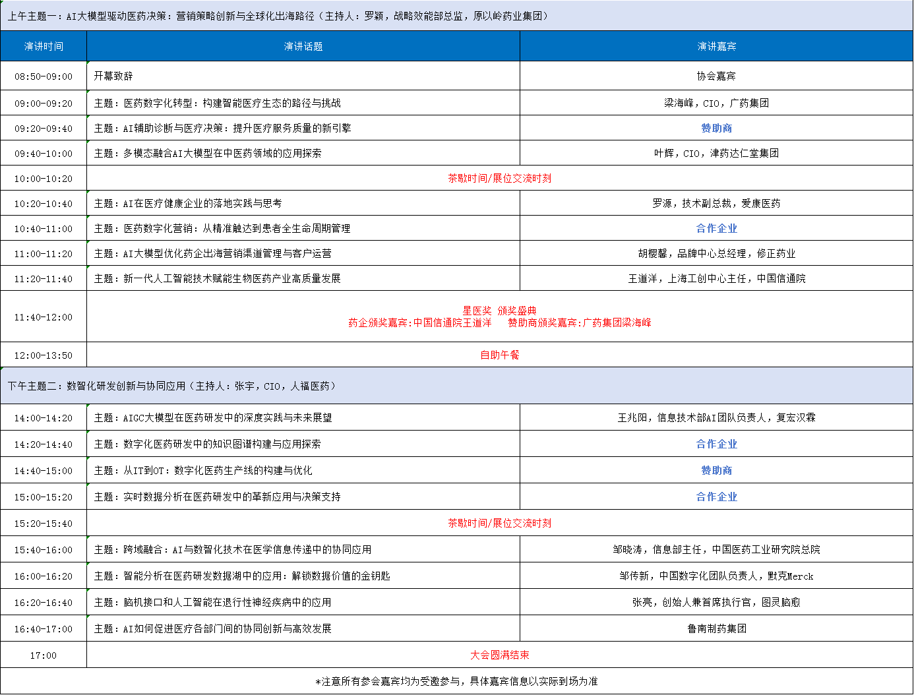Click 赞助商 in the 14:40-15:00 row
The height and width of the screenshot is (695, 914).
coord(717,470)
